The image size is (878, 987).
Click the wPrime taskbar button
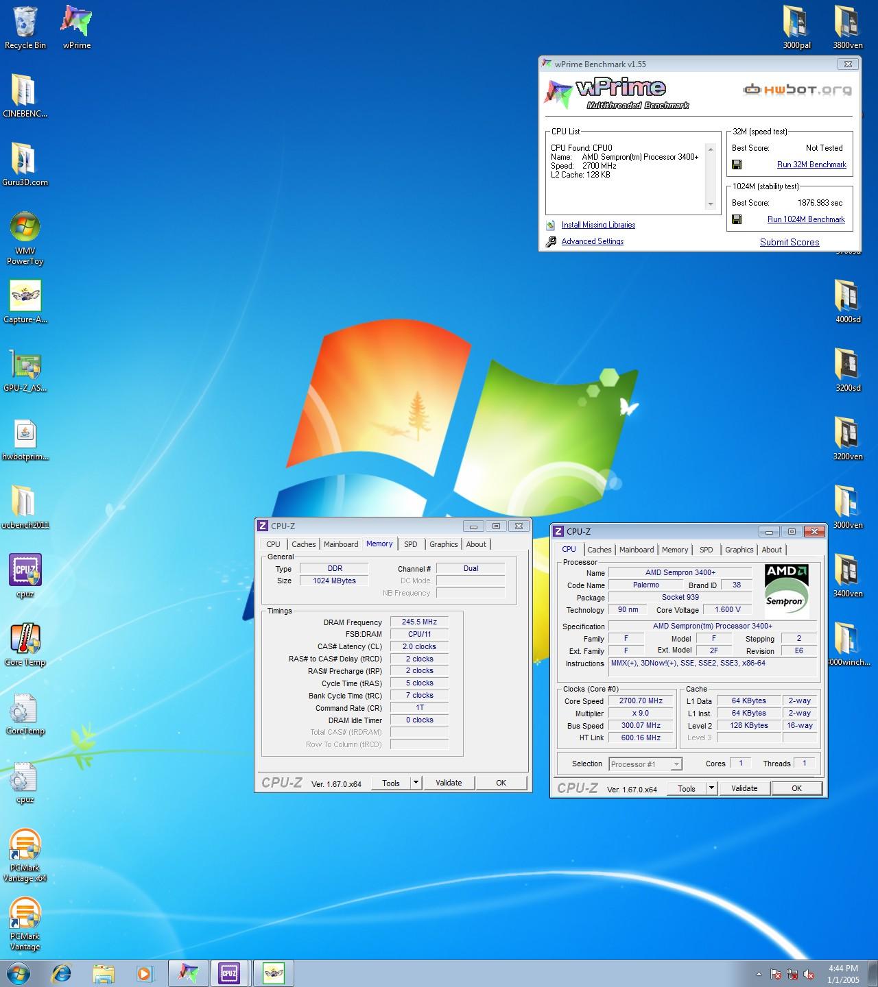coord(188,973)
